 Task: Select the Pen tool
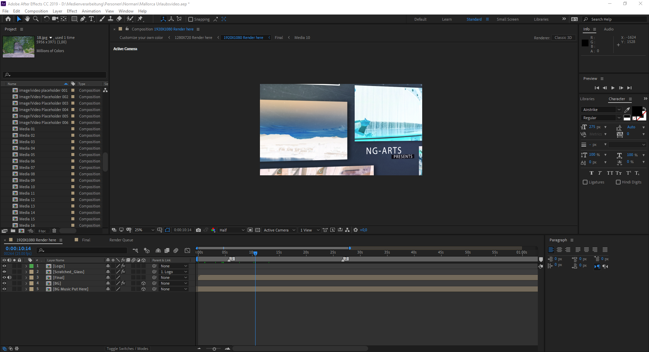(83, 19)
